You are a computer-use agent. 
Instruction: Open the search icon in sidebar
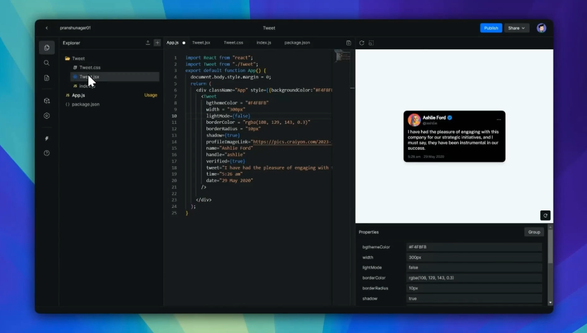[47, 63]
